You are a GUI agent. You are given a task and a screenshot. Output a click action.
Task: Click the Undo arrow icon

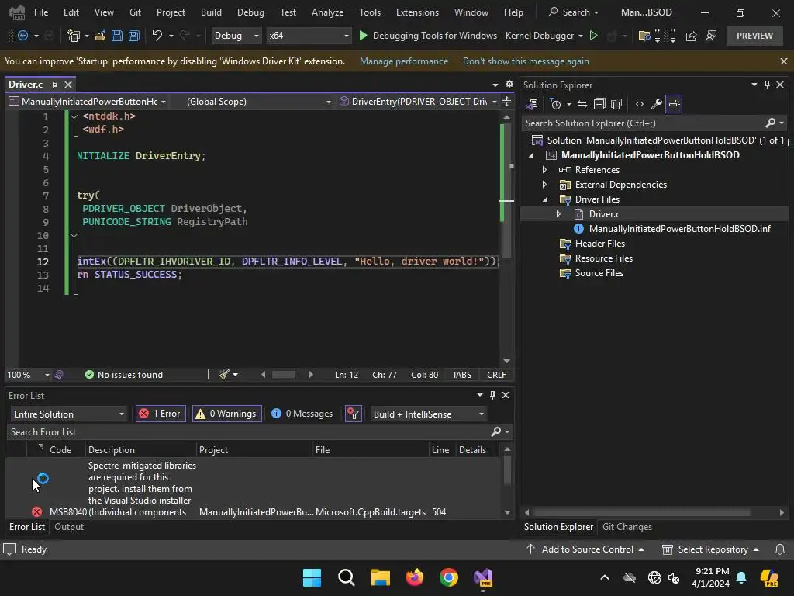pos(157,35)
